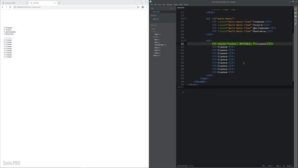Click the index.html tab header above the editor
The width and height of the screenshot is (298, 168).
point(181,7)
